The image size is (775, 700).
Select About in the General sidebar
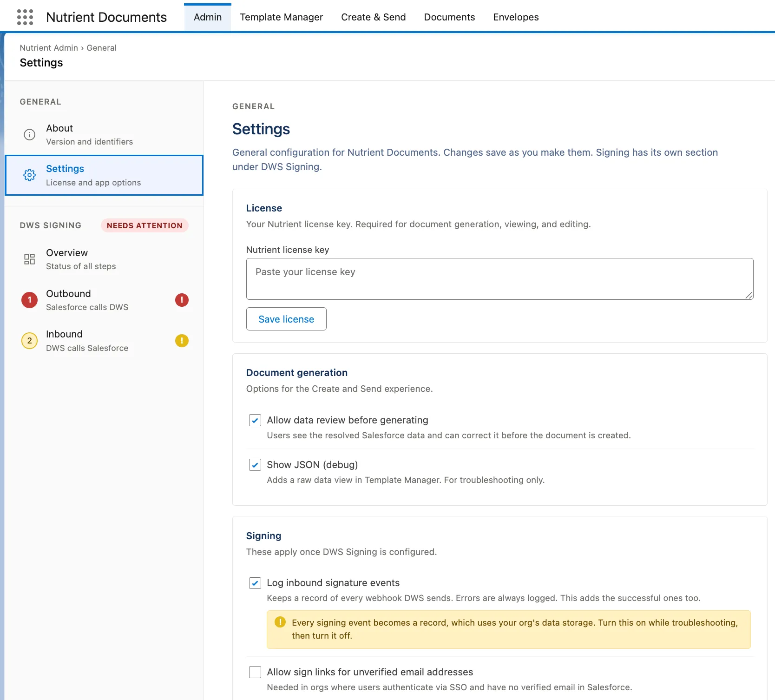click(x=104, y=135)
